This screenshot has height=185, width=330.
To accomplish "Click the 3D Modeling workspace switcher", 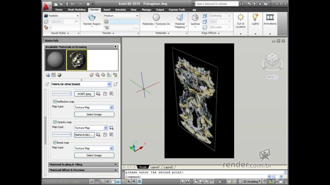I will pos(250,181).
